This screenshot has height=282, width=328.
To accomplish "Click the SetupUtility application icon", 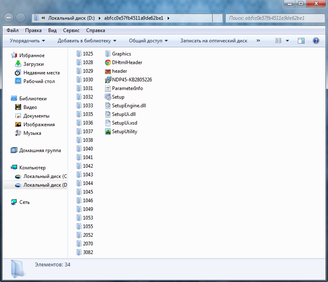I will tap(108, 132).
